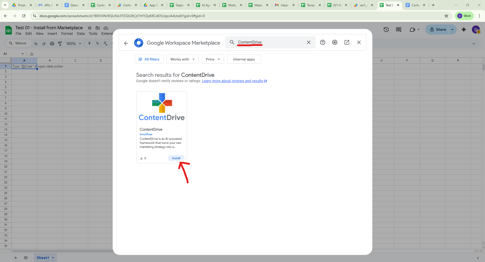Filter by Internal apps
The height and width of the screenshot is (262, 485).
click(244, 59)
